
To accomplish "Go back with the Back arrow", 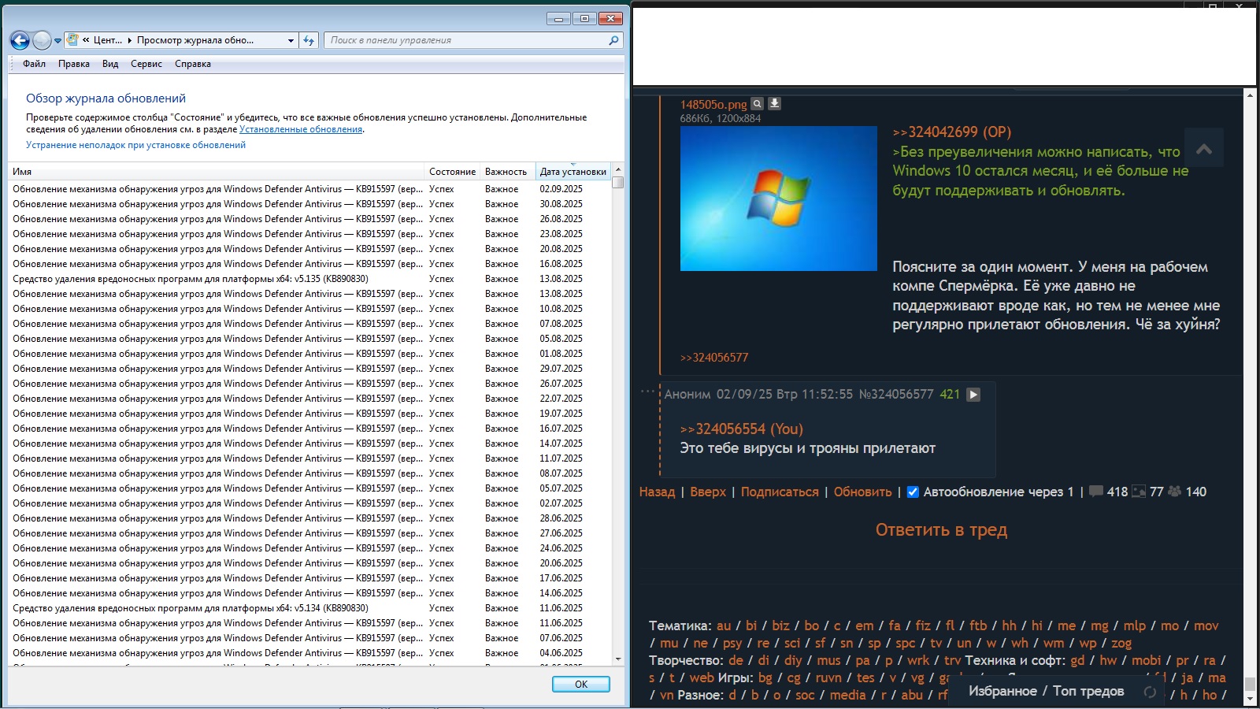I will [x=20, y=40].
